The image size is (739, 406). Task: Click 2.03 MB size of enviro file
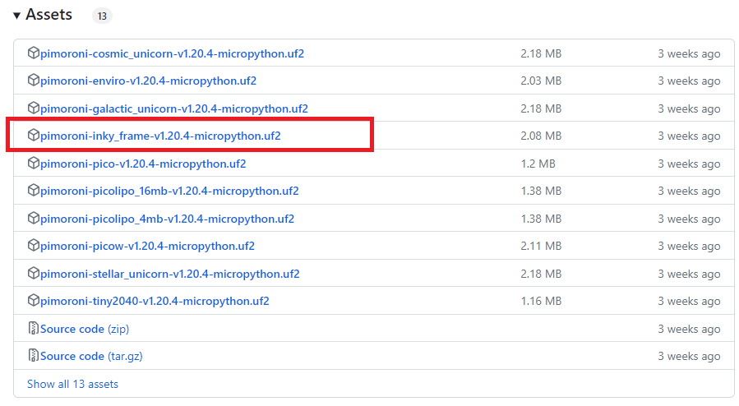(x=541, y=81)
